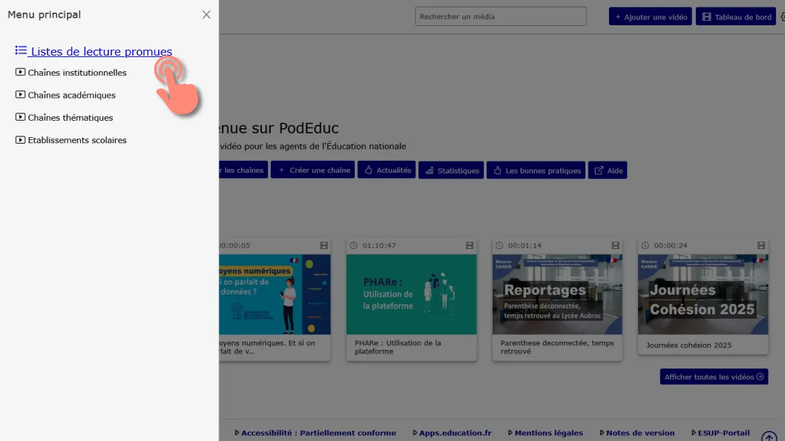The width and height of the screenshot is (785, 441).
Task: Open Les bonnes pratiques button
Action: (536, 170)
